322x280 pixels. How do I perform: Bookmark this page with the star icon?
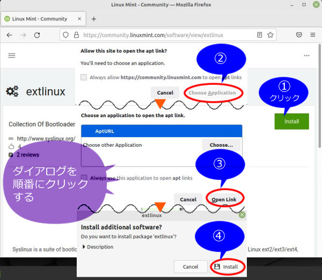pyautogui.click(x=270, y=35)
